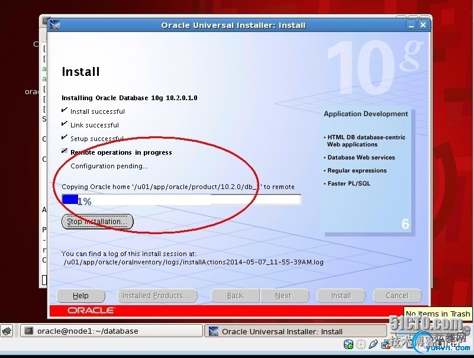Click the 'Database Web services' bullet
The width and height of the screenshot is (474, 358).
pos(359,158)
